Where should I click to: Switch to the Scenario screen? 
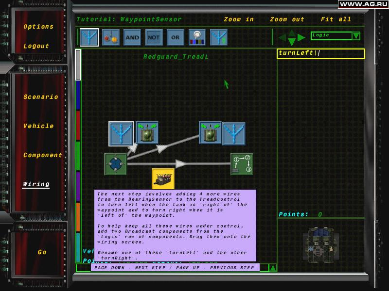[x=41, y=97]
